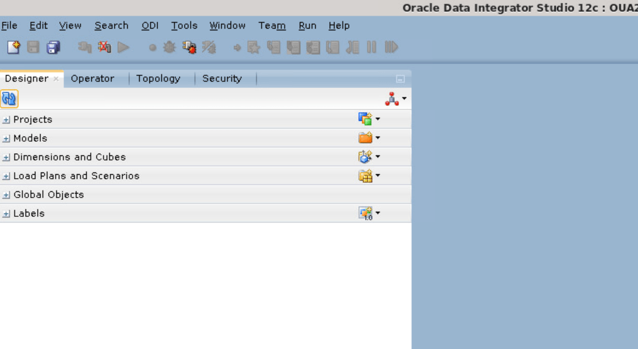Expand the Load Plans and Scenarios node
Screen dimensions: 638x349
tap(6, 175)
